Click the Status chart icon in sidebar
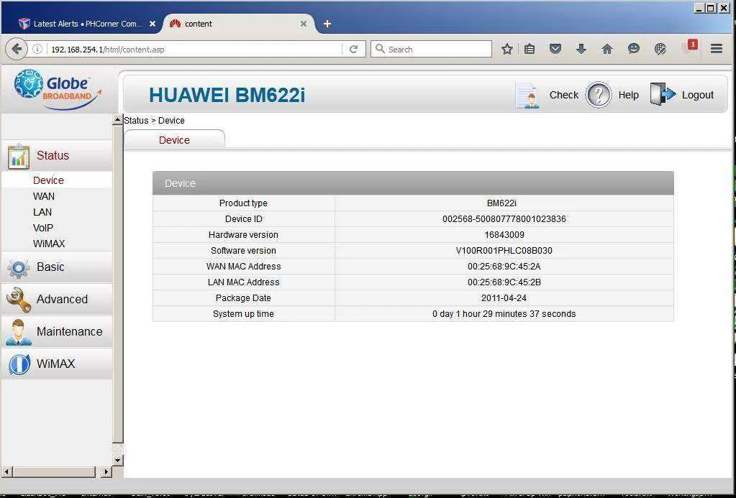Image resolution: width=736 pixels, height=498 pixels. click(18, 157)
